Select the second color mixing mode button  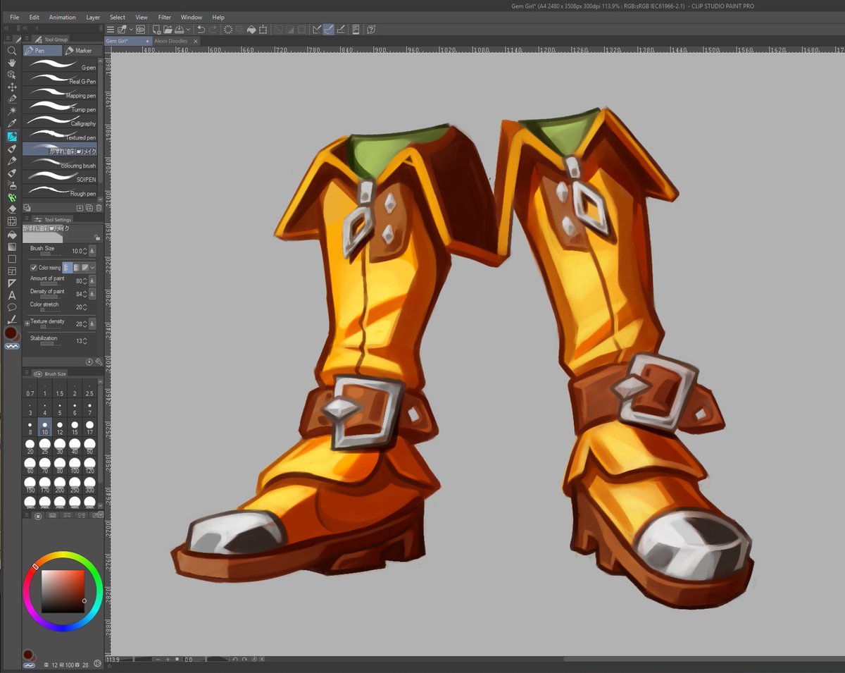[x=77, y=268]
